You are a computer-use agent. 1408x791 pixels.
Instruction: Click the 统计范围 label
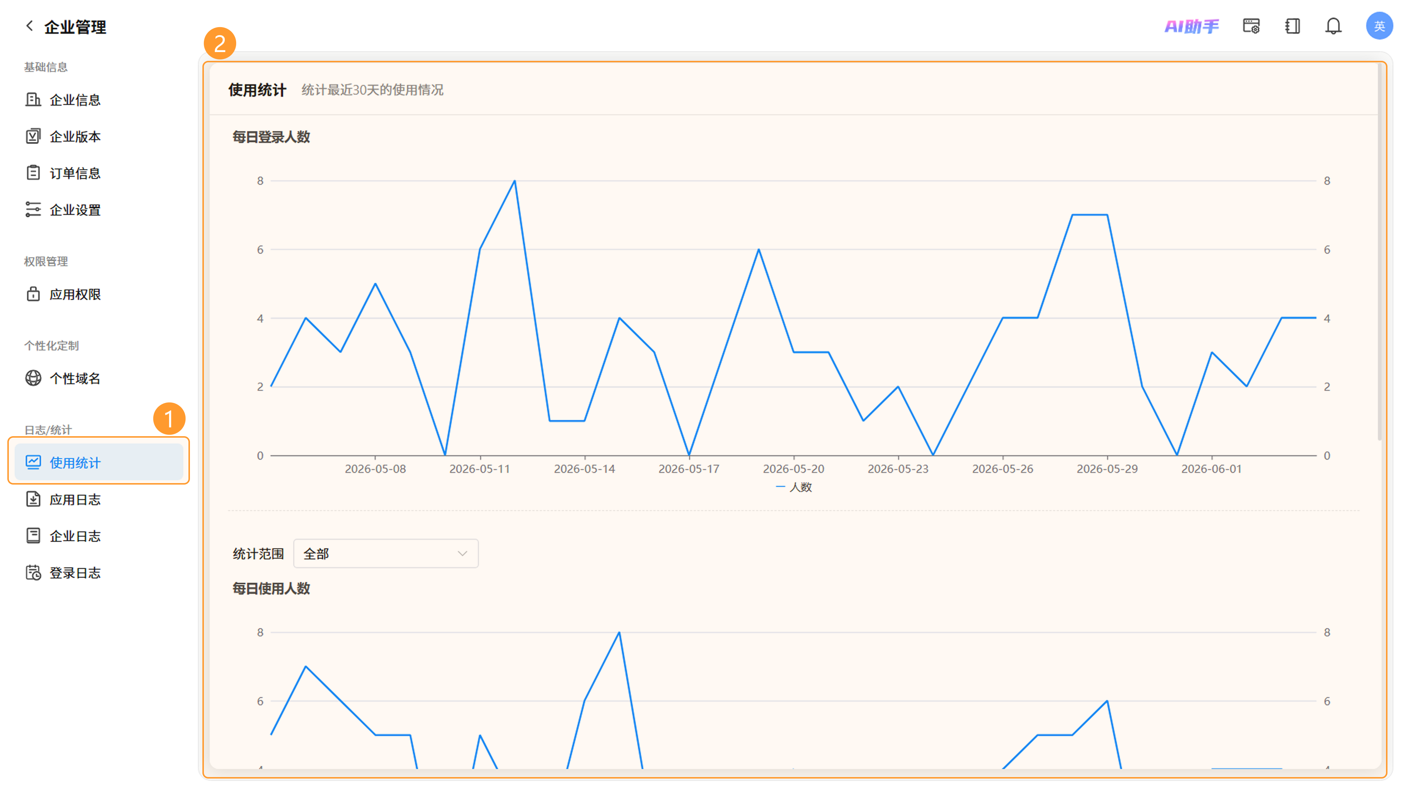pyautogui.click(x=258, y=553)
